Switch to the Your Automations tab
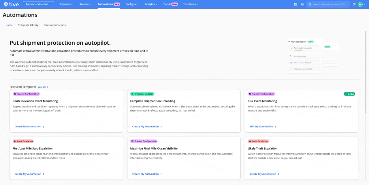Screen dimensions: 369x185 (x=55, y=25)
